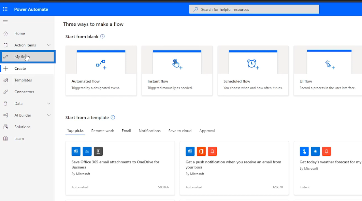Click the Home house icon
Viewport: 362px width, 201px height.
6,34
